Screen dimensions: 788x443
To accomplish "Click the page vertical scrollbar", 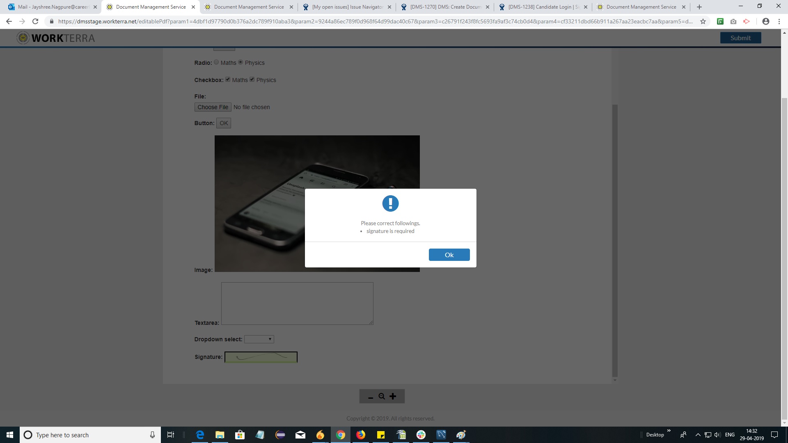I will [784, 258].
